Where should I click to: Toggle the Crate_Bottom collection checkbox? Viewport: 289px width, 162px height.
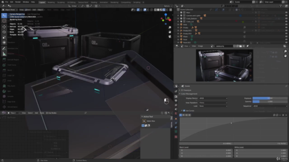tap(181, 18)
